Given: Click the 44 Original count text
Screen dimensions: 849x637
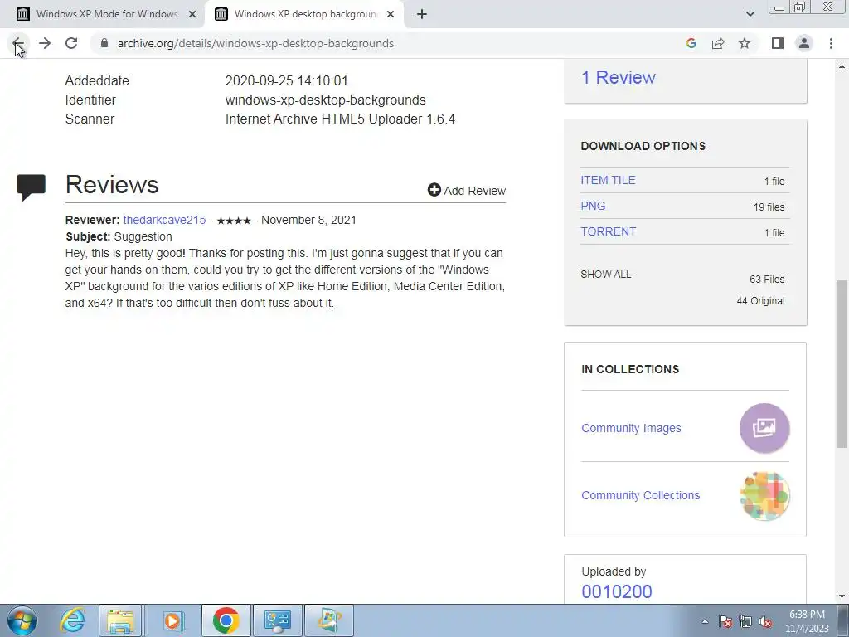Looking at the screenshot, I should point(760,300).
